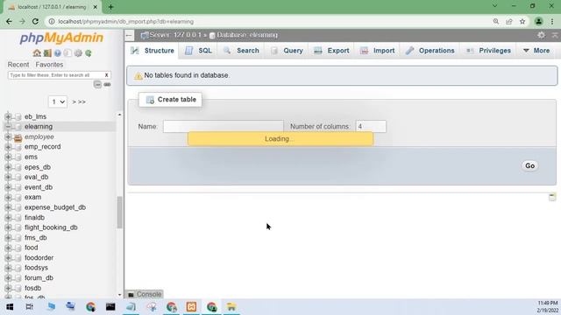Click the Server: 127.0.0.1 breadcrumb
The height and width of the screenshot is (315, 561).
tap(175, 35)
